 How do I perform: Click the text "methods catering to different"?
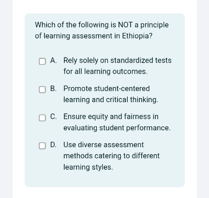click(111, 156)
